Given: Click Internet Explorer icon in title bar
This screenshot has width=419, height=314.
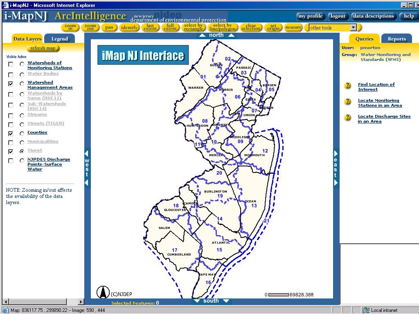Looking at the screenshot, I should click(x=5, y=5).
